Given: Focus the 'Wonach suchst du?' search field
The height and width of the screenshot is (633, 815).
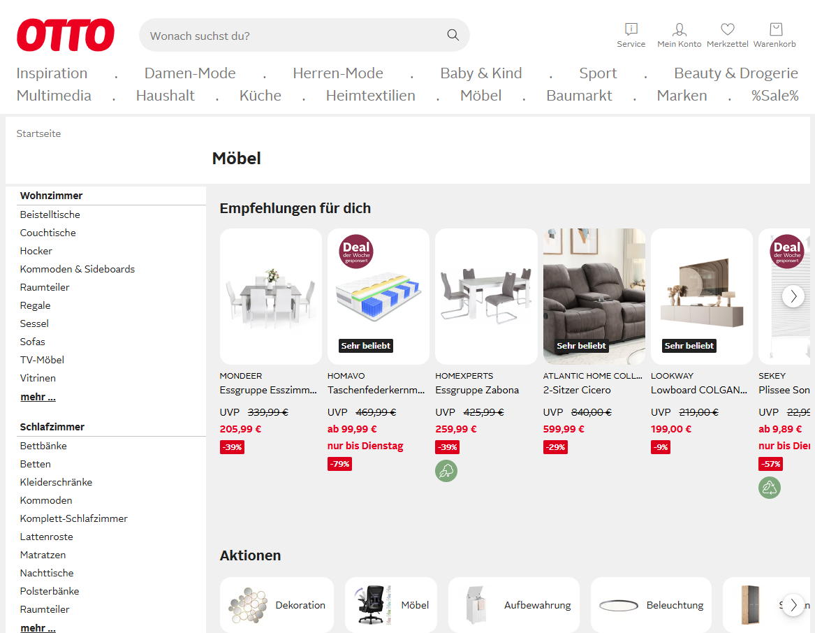Looking at the screenshot, I should pyautogui.click(x=293, y=36).
